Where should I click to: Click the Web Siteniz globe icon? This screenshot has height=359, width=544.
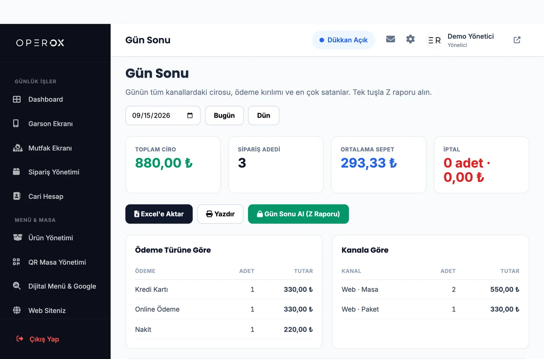(x=17, y=310)
